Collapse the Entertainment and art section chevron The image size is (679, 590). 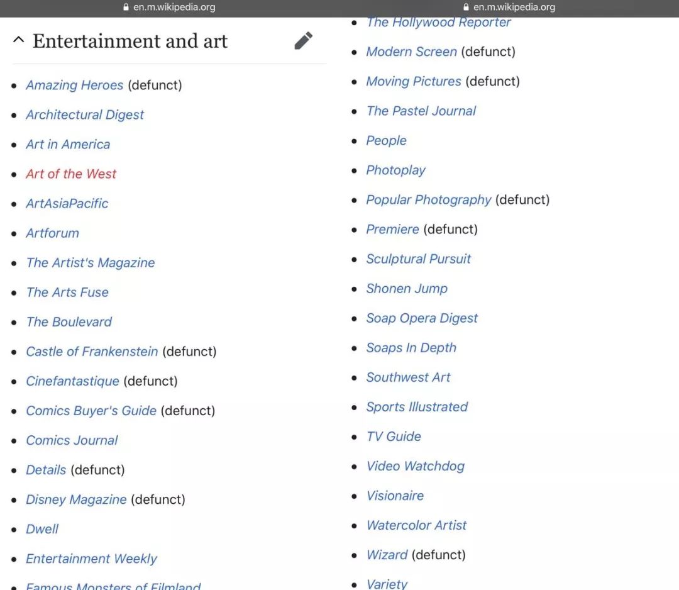(x=19, y=40)
